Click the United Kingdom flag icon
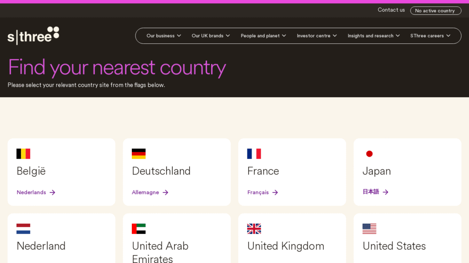Screen dimensions: 469x263 point(254,229)
